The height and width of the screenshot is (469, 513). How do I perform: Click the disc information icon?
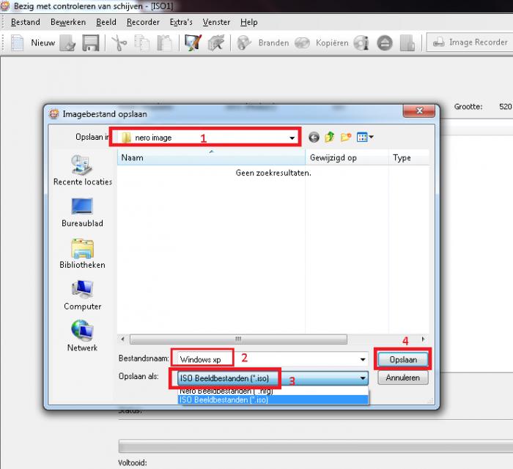361,42
